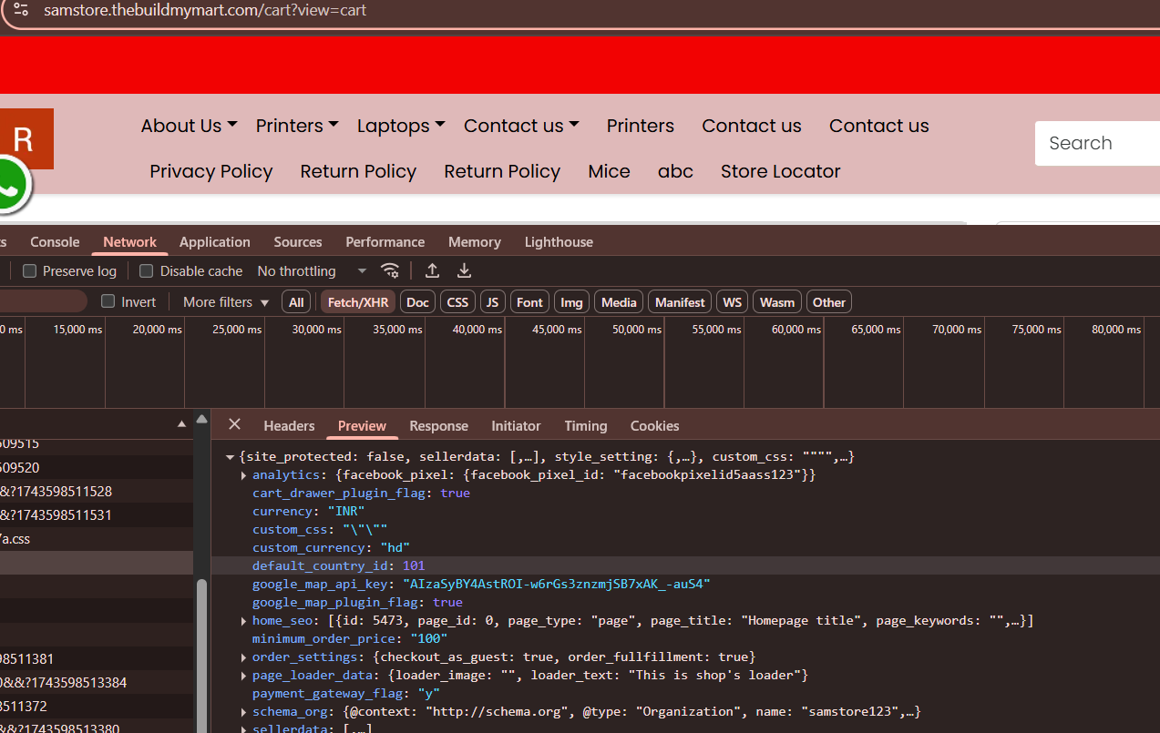The image size is (1160, 733).
Task: Open the Application tab
Action: (x=214, y=241)
